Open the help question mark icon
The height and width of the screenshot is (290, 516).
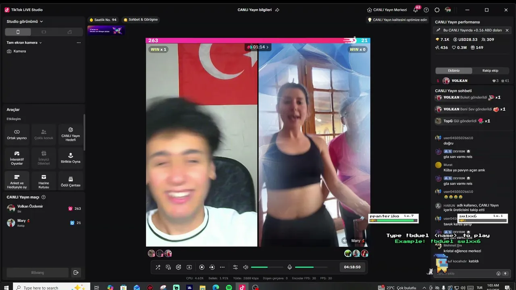click(426, 10)
